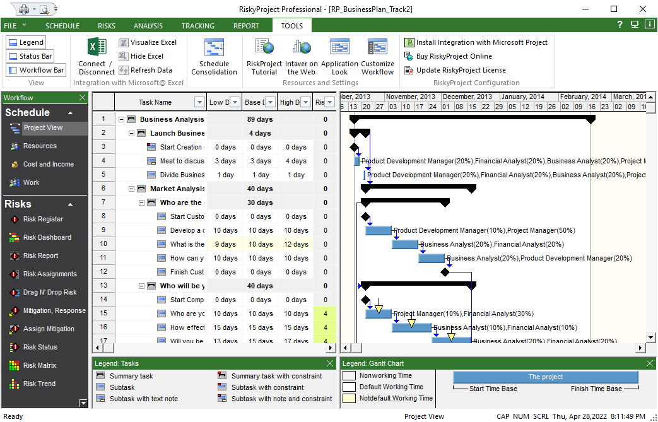
Task: Collapse the Schedule section in Workflow
Action: (x=71, y=114)
